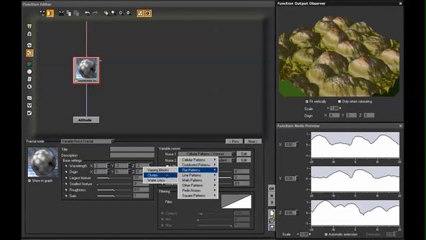This screenshot has width=426, height=240.
Task: Click the connect diamond next to Roughness
Action: coord(66,190)
